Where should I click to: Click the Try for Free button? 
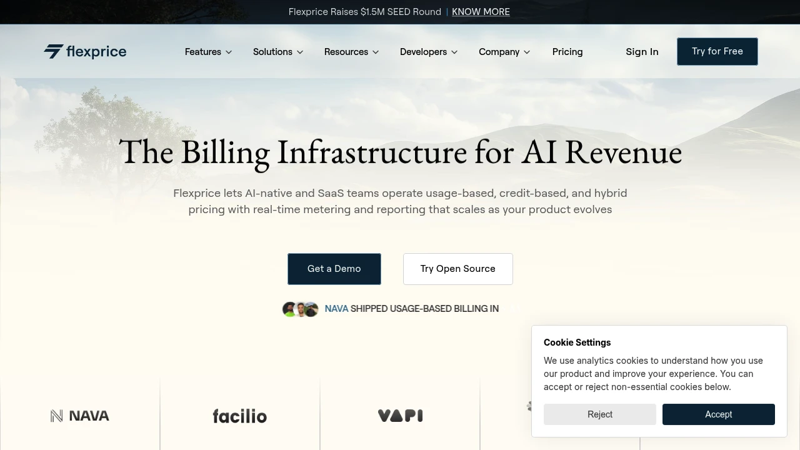click(x=717, y=51)
